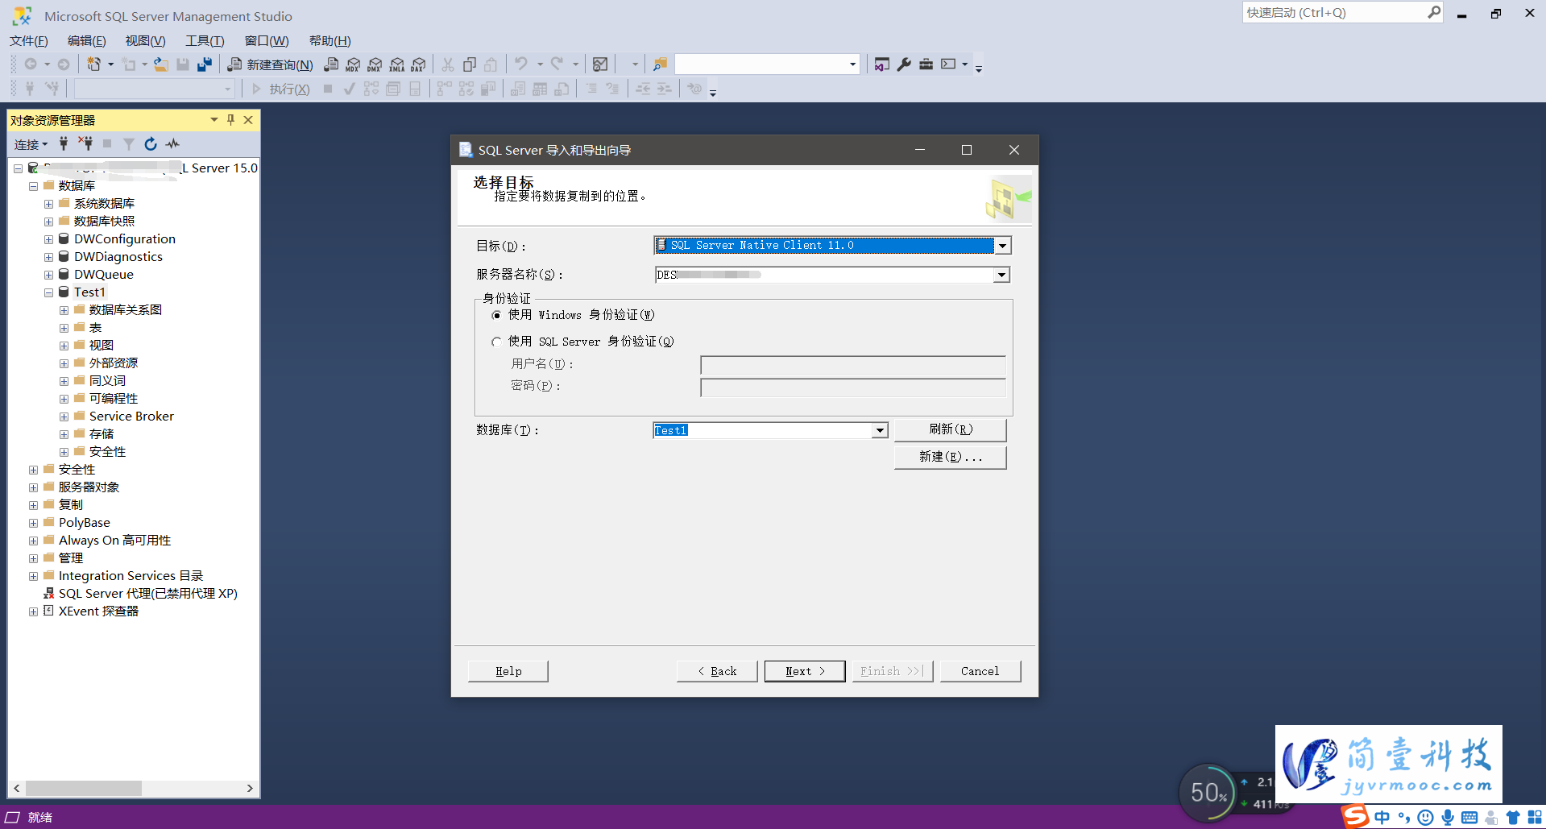Open the Destination (目标) dropdown
Screen dimensions: 1546x829
click(x=1002, y=246)
